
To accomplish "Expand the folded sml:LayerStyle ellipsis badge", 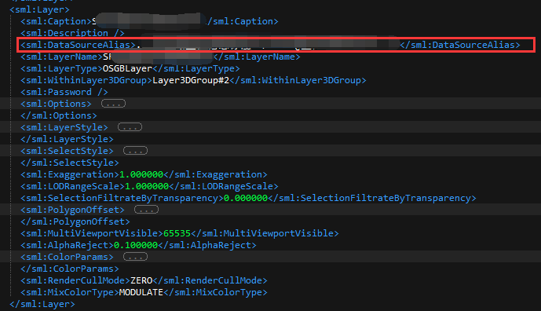I will pyautogui.click(x=130, y=127).
